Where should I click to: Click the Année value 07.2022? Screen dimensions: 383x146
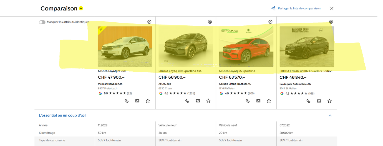pos(284,125)
